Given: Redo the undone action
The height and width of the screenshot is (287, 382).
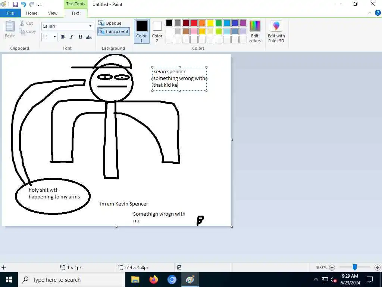Looking at the screenshot, I should (x=31, y=4).
